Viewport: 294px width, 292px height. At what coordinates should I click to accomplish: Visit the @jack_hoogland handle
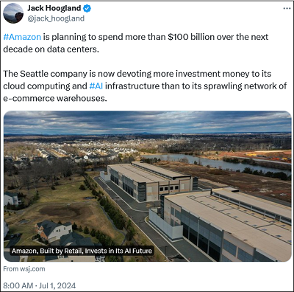click(x=56, y=18)
